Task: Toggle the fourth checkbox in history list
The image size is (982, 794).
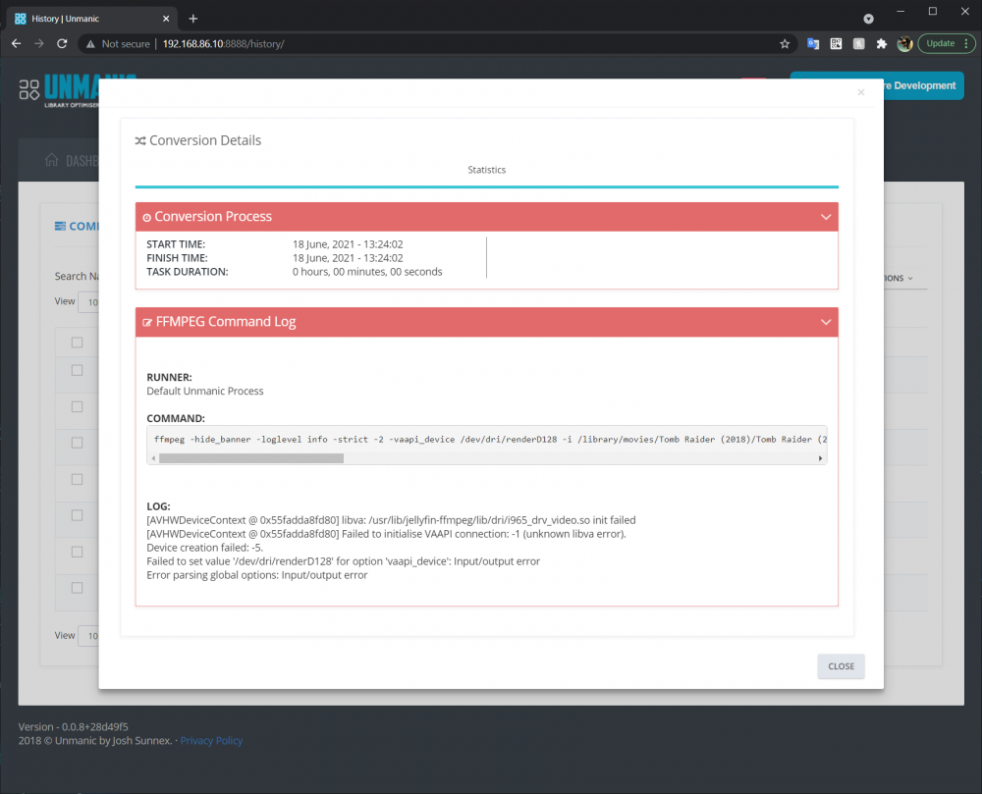Action: [x=77, y=443]
